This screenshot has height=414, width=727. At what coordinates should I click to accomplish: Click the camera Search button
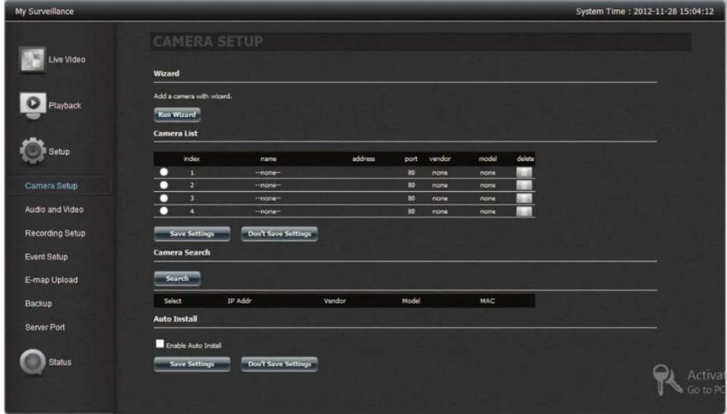click(x=177, y=278)
